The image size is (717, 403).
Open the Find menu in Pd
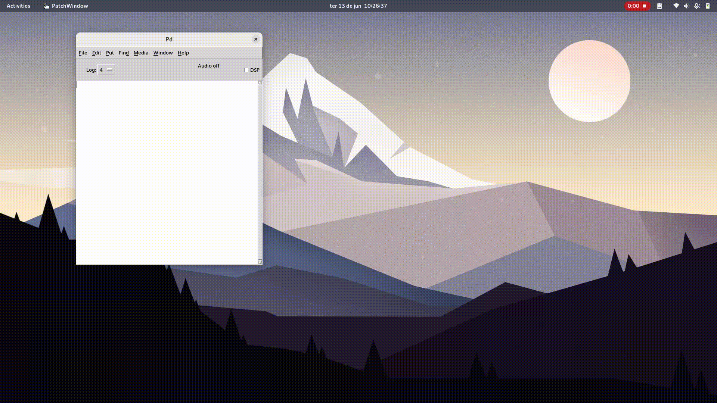(124, 53)
